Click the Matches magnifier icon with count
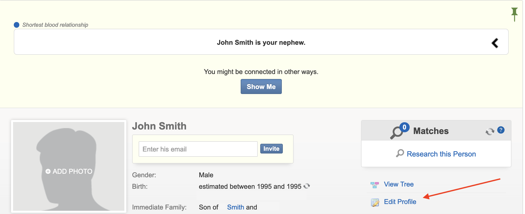Screen dimensions: 525x214 click(x=399, y=131)
